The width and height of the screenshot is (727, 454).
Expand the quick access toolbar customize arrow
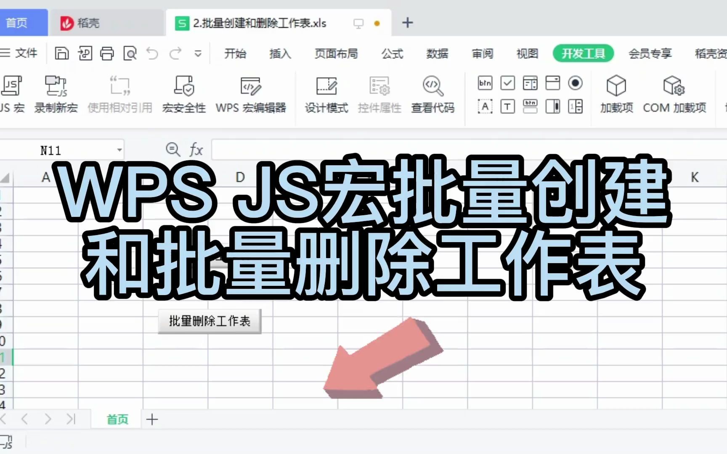click(x=197, y=54)
